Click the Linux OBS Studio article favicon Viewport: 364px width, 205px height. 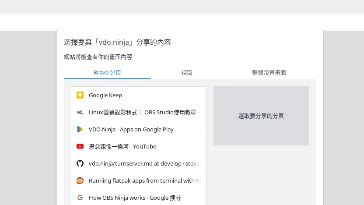pyautogui.click(x=80, y=112)
